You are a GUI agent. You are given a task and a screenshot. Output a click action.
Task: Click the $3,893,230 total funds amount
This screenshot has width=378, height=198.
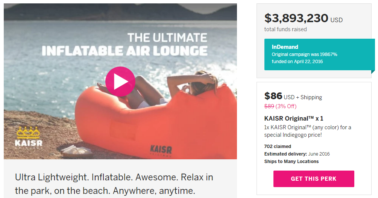pos(296,18)
